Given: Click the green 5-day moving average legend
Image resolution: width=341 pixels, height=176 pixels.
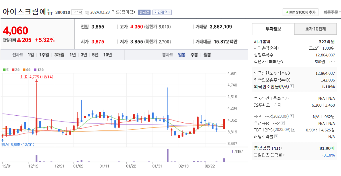Looking at the screenshot, I should click(5, 70).
